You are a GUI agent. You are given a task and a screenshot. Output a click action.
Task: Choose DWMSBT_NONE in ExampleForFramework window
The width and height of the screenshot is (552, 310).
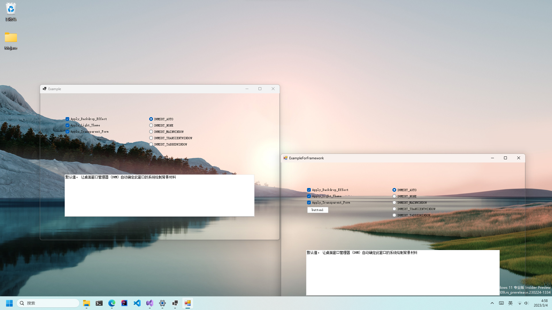click(394, 196)
